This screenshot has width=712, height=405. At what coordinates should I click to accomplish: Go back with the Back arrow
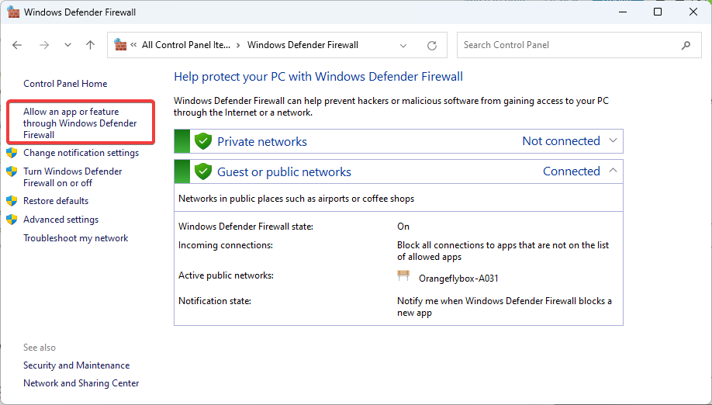tap(17, 45)
